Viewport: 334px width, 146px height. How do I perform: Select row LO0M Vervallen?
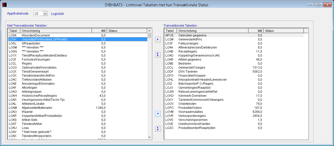tap(77, 47)
